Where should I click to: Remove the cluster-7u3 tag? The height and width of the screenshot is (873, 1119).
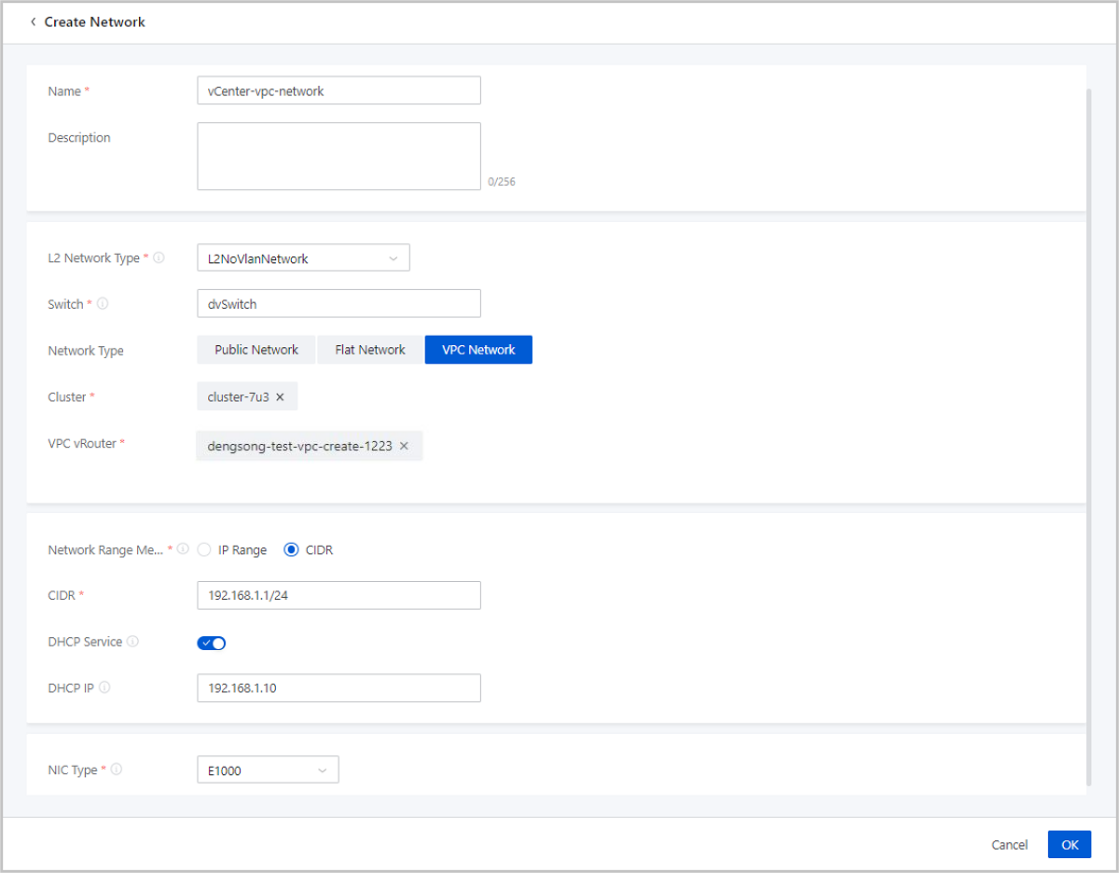tap(280, 397)
